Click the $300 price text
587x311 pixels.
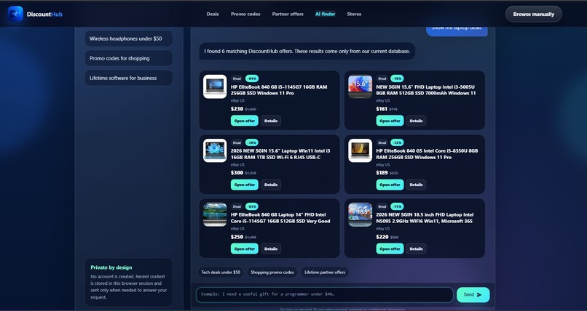tap(237, 173)
